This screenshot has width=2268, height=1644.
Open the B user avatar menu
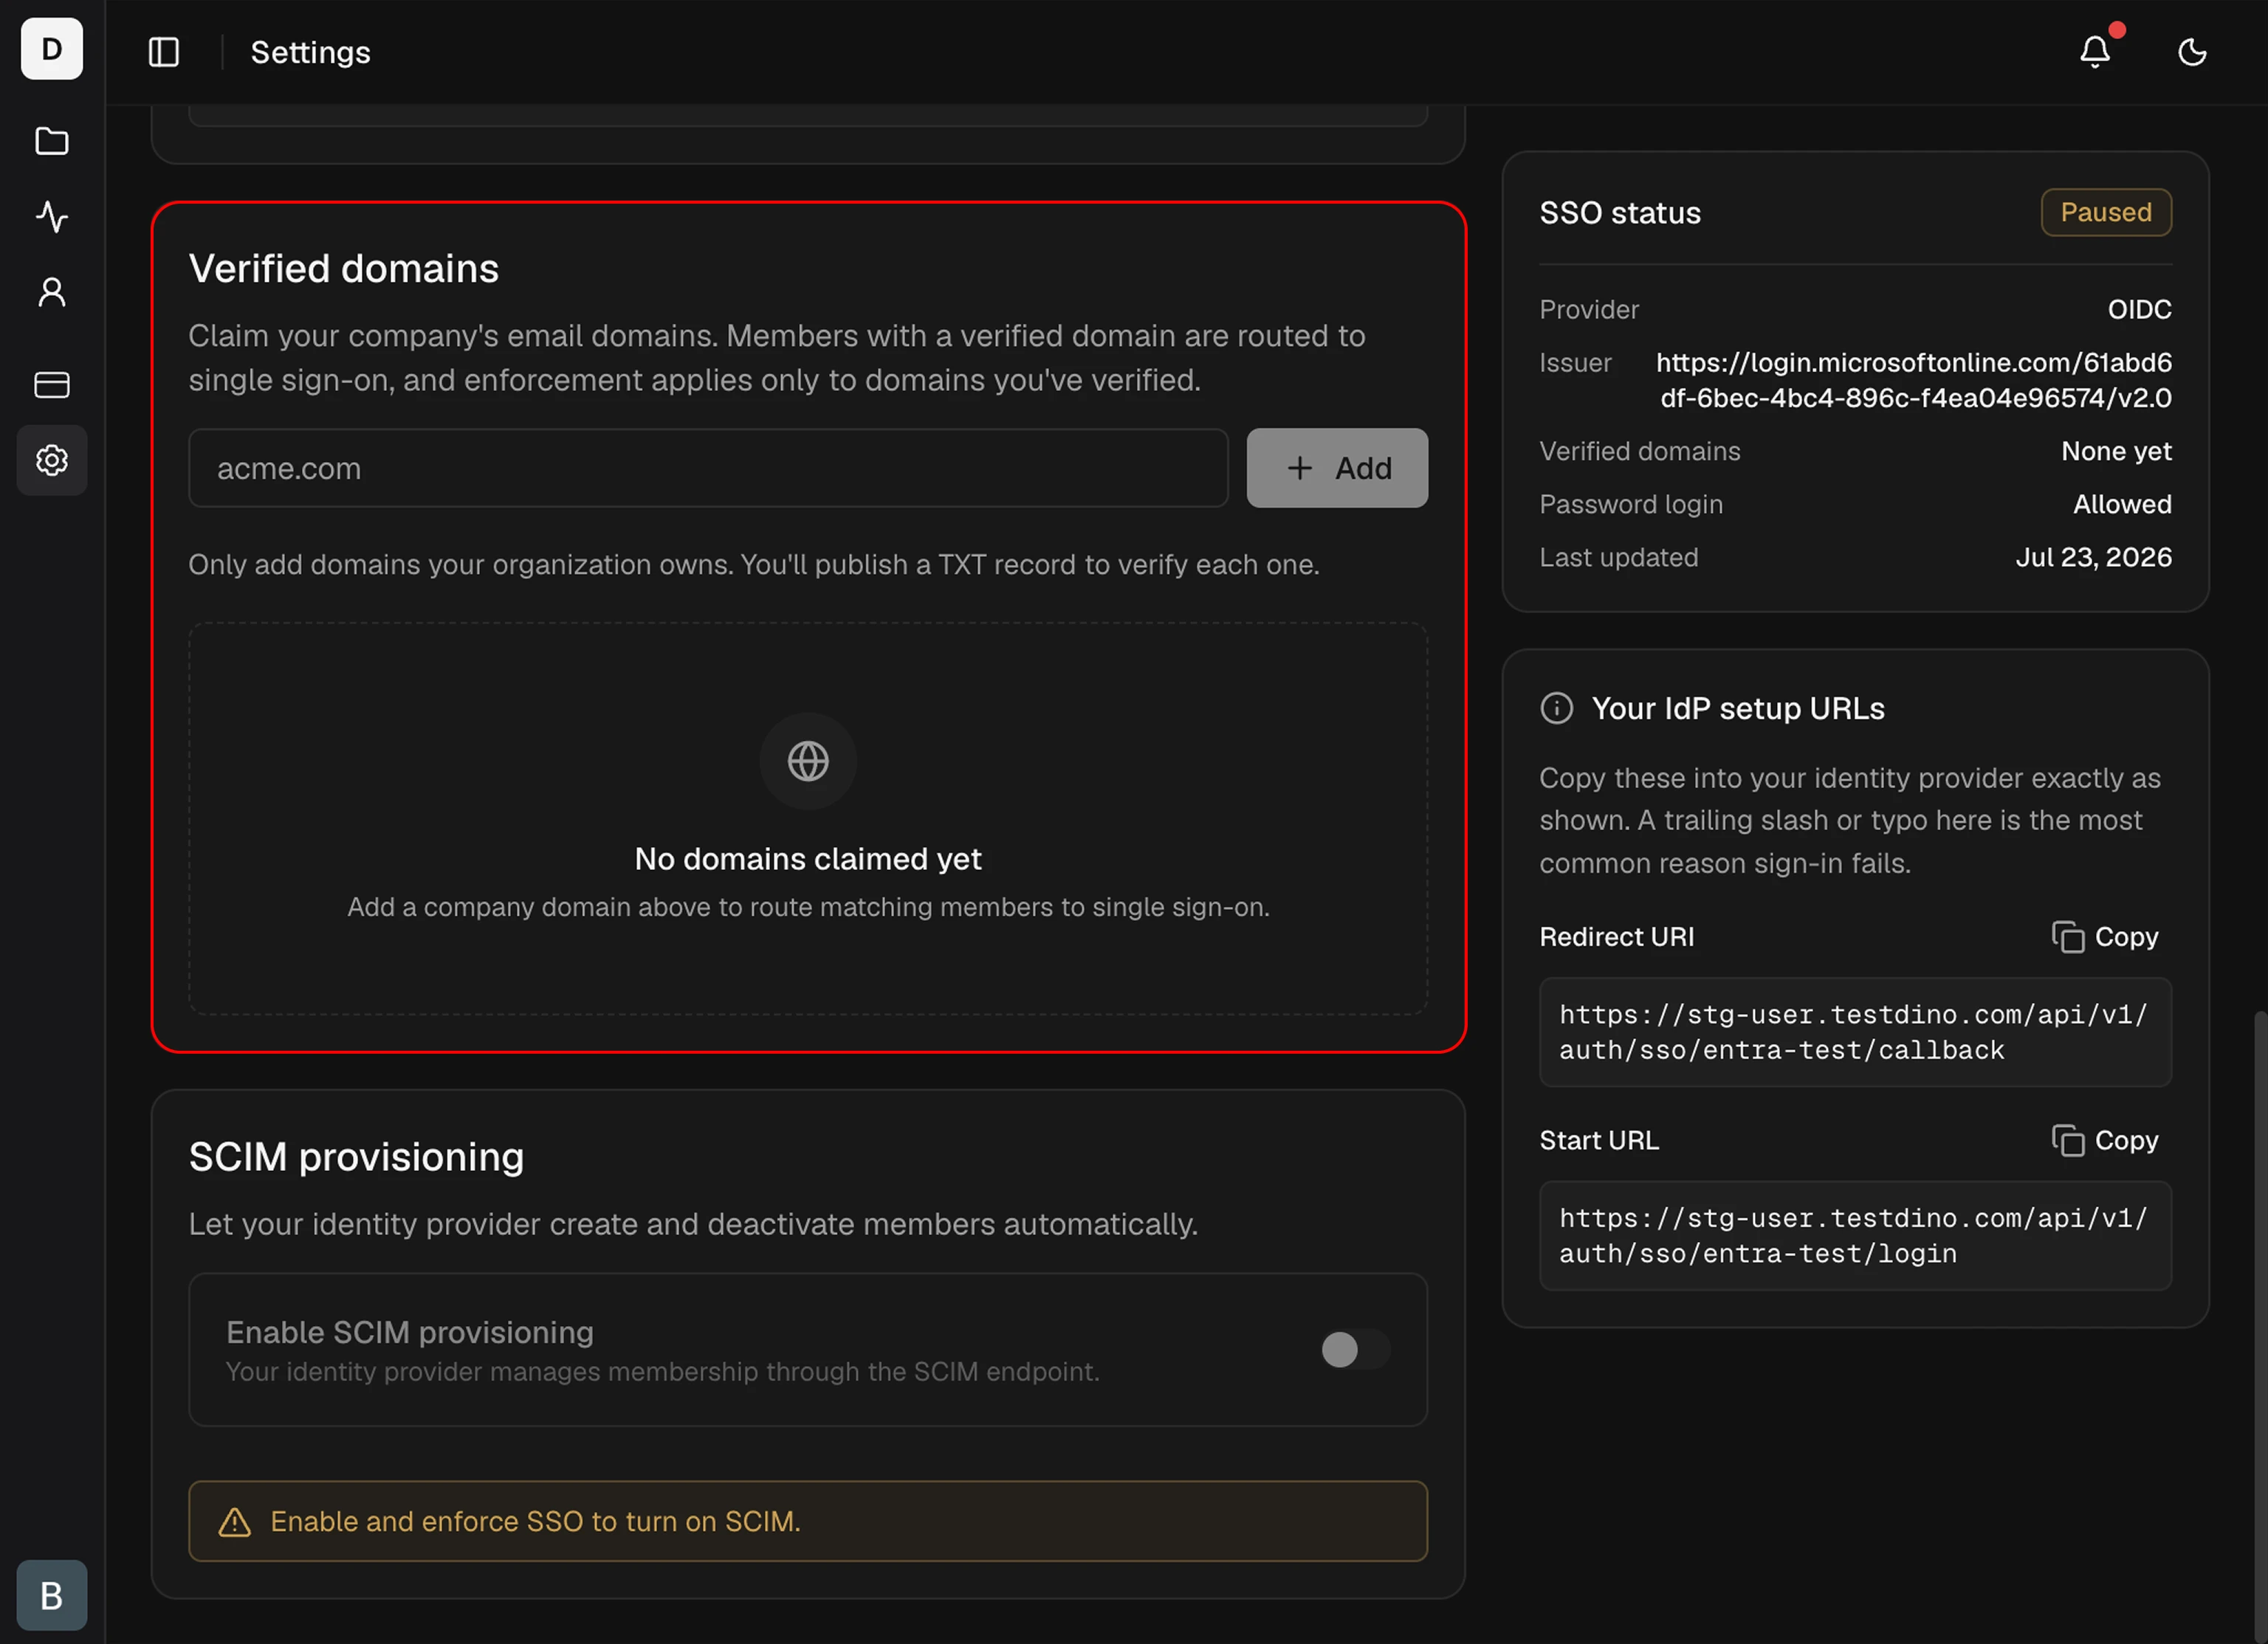52,1595
